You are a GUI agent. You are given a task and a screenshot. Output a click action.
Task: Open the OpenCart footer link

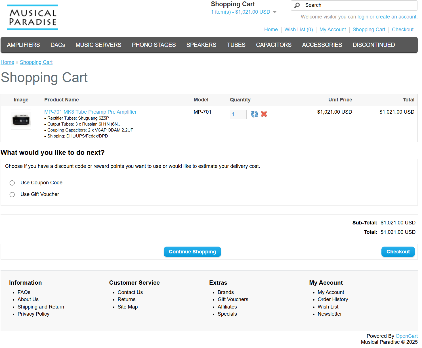pos(406,336)
